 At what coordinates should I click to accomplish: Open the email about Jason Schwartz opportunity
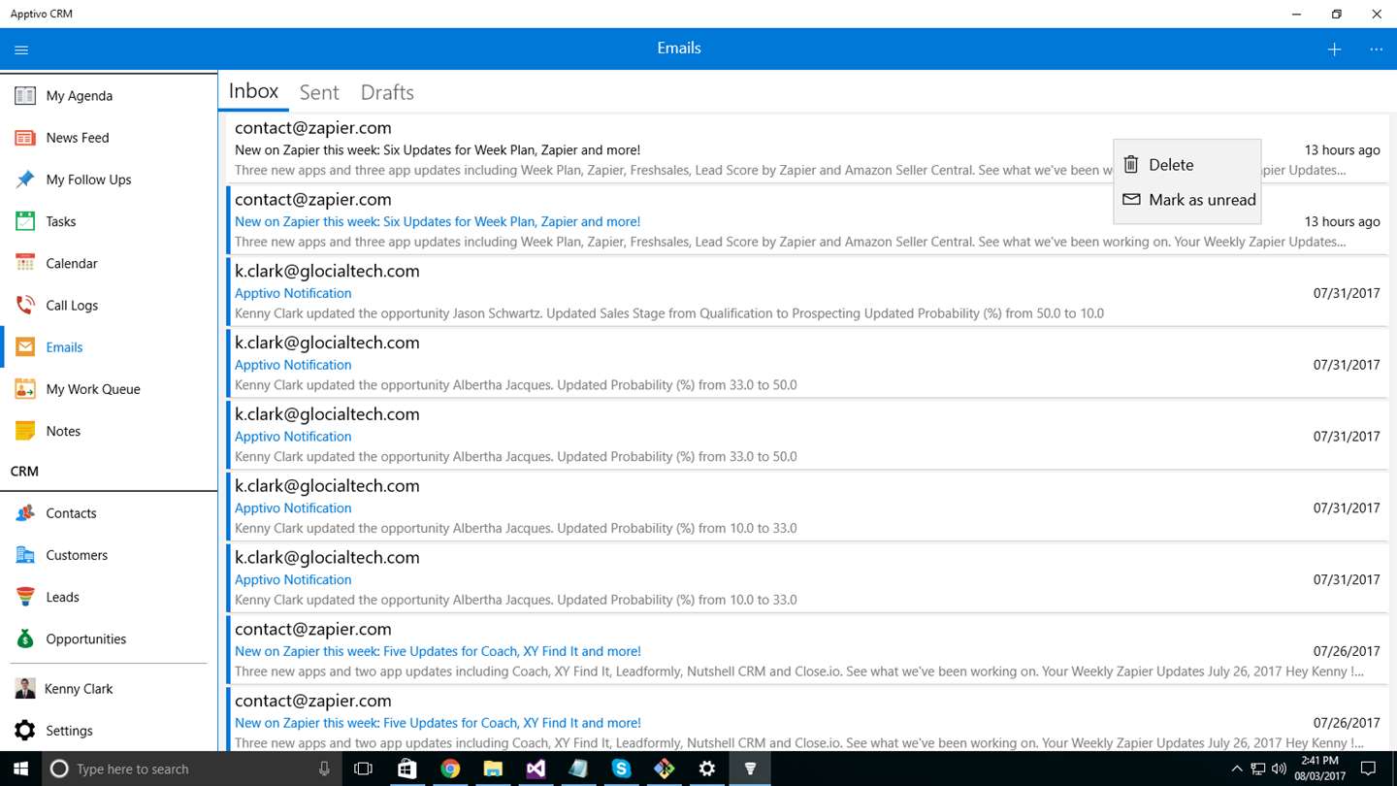click(x=808, y=291)
